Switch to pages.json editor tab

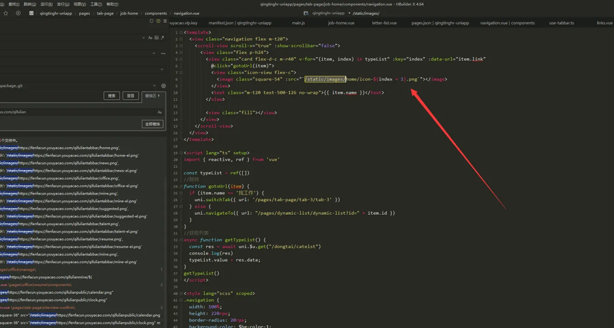[440, 23]
